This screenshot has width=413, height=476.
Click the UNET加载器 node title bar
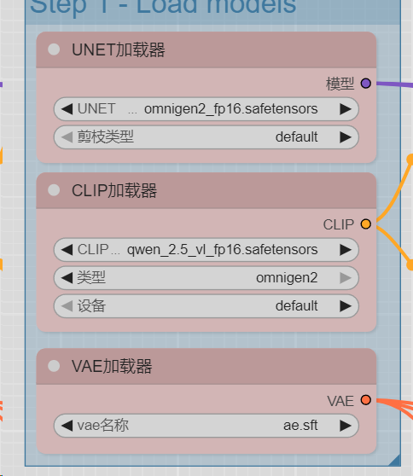pyautogui.click(x=206, y=49)
